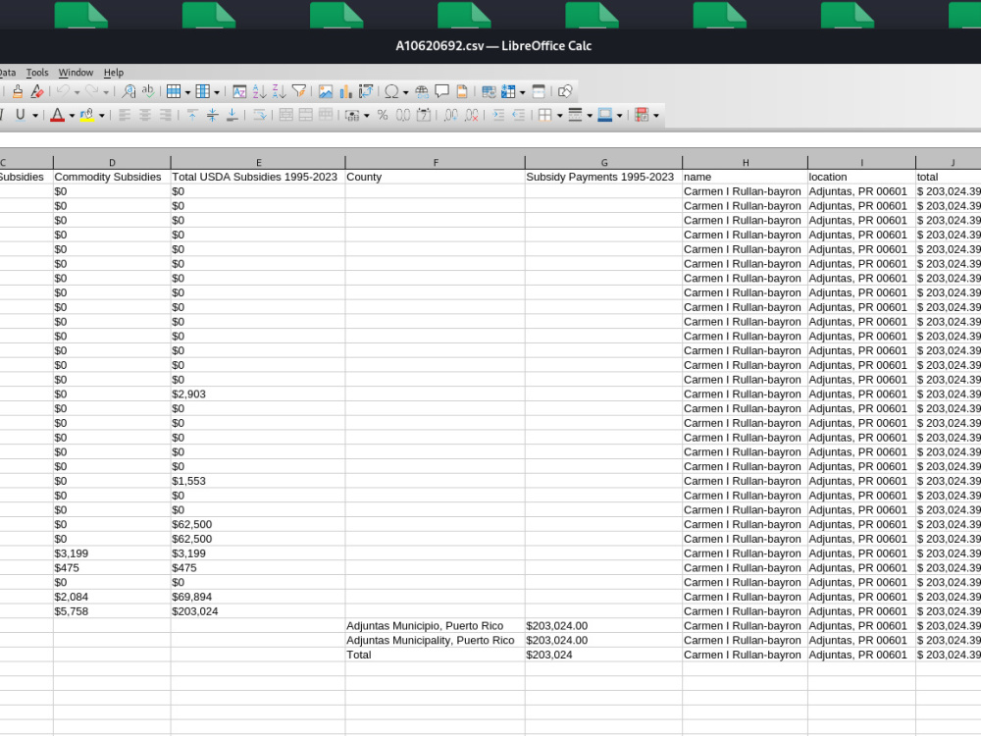Select column F header
The image size is (981, 736).
coord(436,163)
